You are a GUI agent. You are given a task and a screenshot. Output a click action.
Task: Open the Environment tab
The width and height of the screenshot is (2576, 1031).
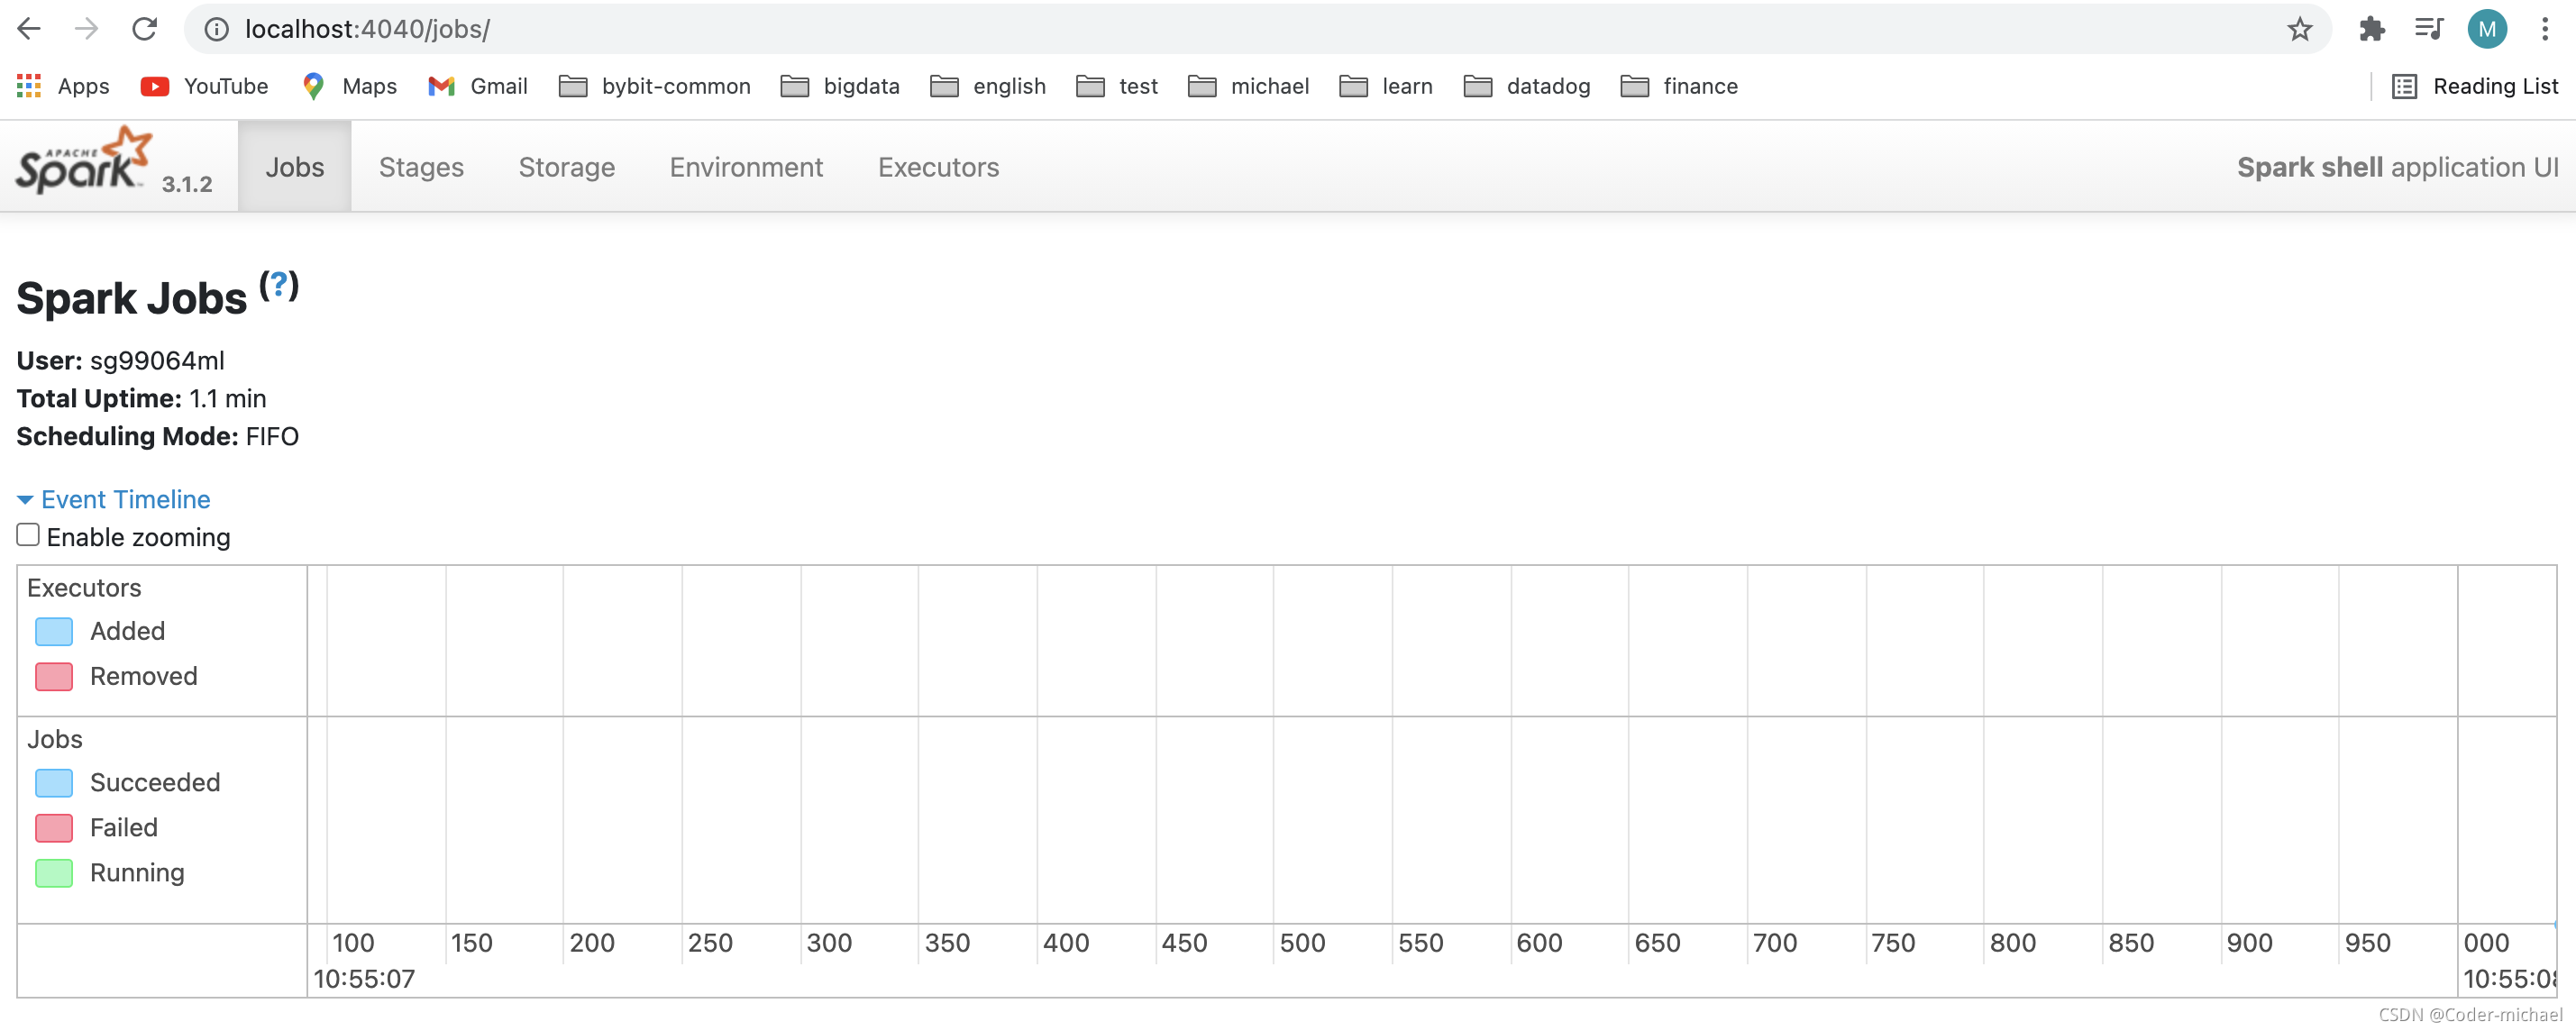[746, 167]
